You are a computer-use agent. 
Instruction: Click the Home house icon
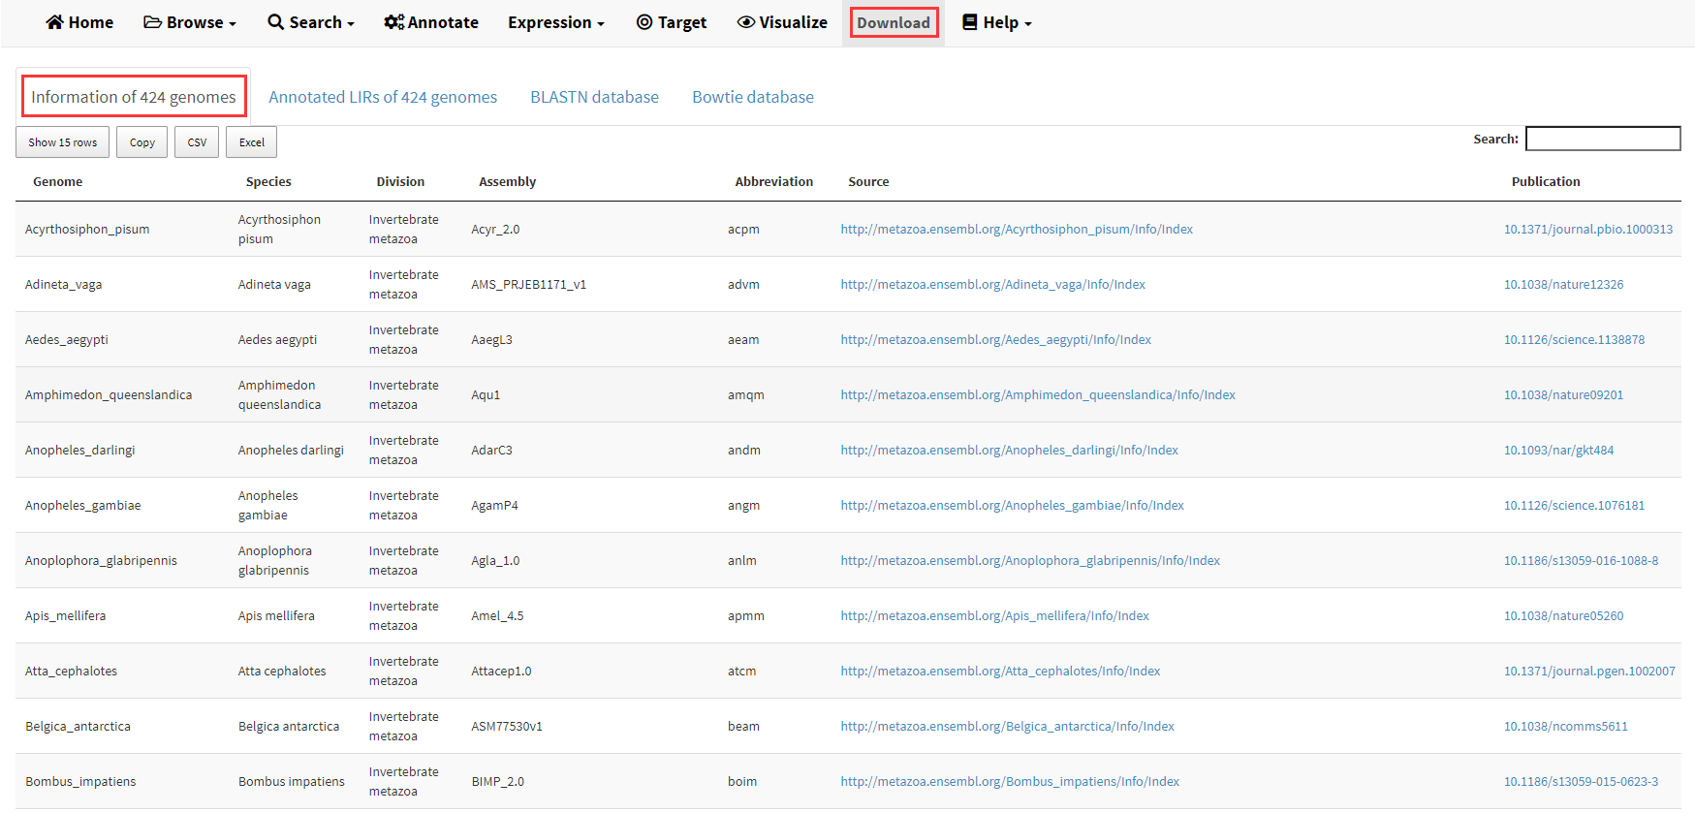(54, 22)
